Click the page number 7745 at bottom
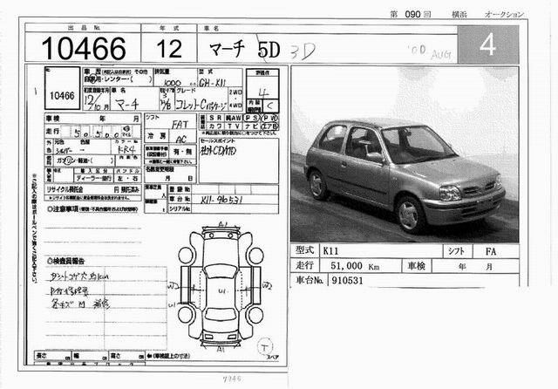This screenshot has height=389, width=558. point(232,379)
